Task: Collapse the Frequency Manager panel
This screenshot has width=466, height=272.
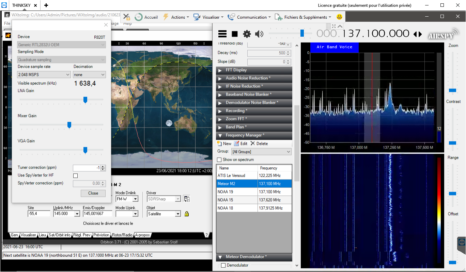Action: [254, 135]
